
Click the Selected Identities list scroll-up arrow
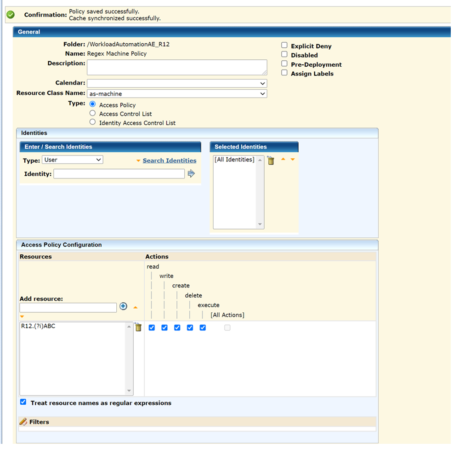[260, 160]
